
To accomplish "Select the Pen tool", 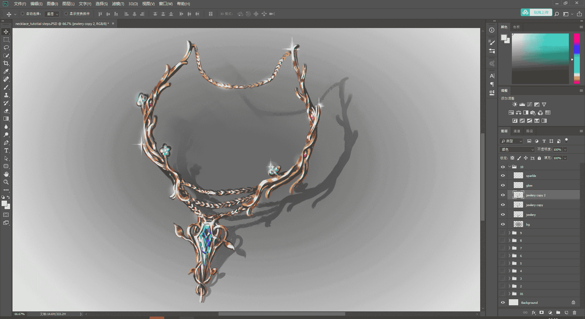I will tap(6, 142).
